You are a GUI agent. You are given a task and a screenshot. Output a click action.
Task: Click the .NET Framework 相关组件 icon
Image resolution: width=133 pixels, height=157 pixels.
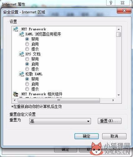16,94
